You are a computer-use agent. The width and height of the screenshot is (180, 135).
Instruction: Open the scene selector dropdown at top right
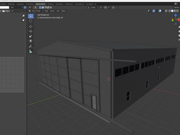176,4
